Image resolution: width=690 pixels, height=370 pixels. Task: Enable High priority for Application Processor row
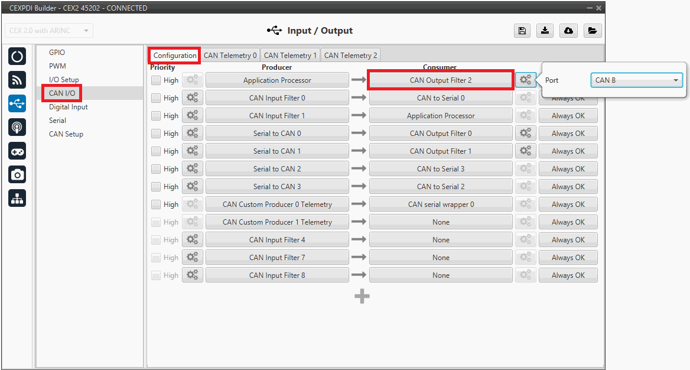156,80
